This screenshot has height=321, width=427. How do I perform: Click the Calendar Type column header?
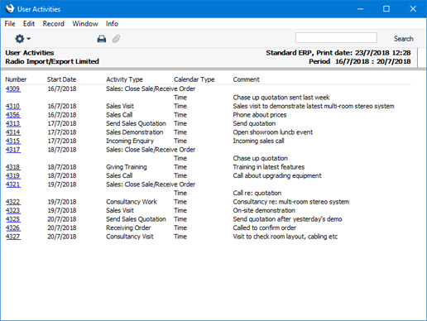[x=194, y=79]
